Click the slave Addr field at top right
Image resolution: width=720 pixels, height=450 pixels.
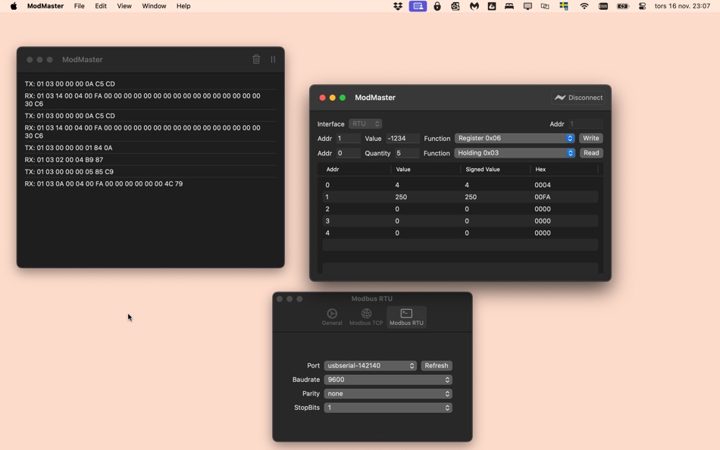point(585,124)
